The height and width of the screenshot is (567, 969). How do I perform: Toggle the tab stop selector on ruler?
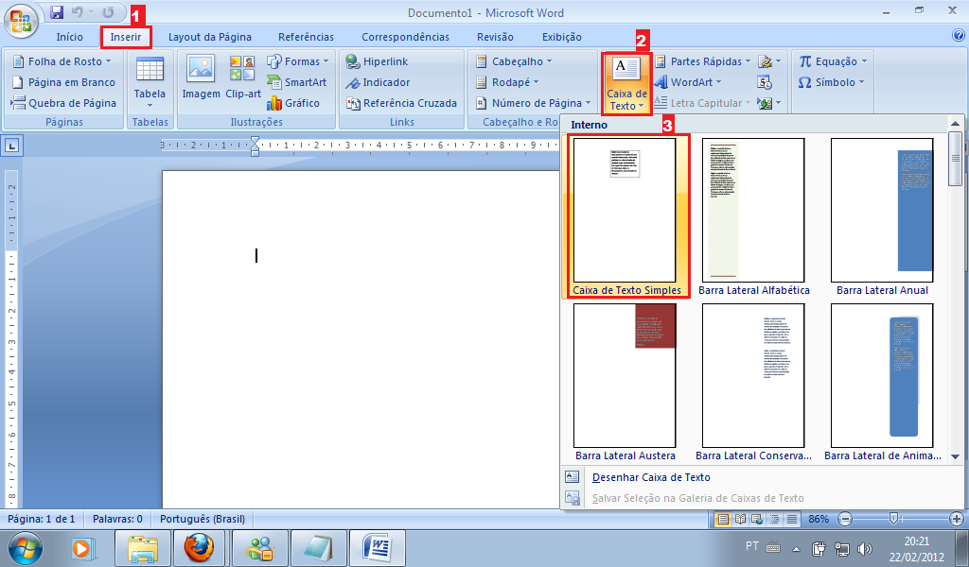(x=12, y=146)
